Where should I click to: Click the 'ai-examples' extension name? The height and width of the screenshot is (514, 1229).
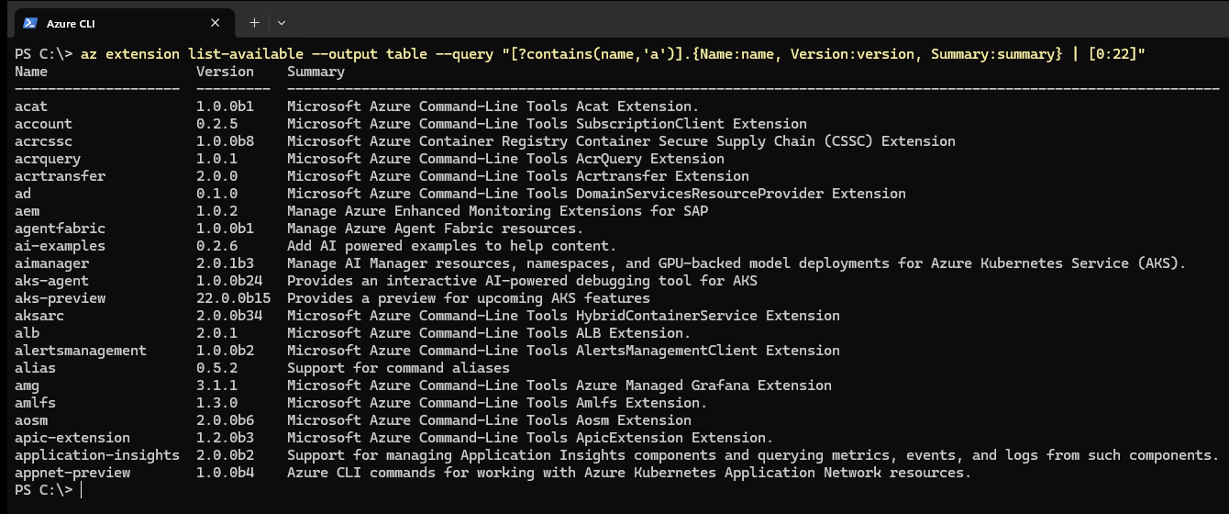tap(60, 246)
